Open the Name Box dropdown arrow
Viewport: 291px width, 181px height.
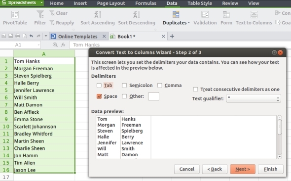click(x=38, y=45)
